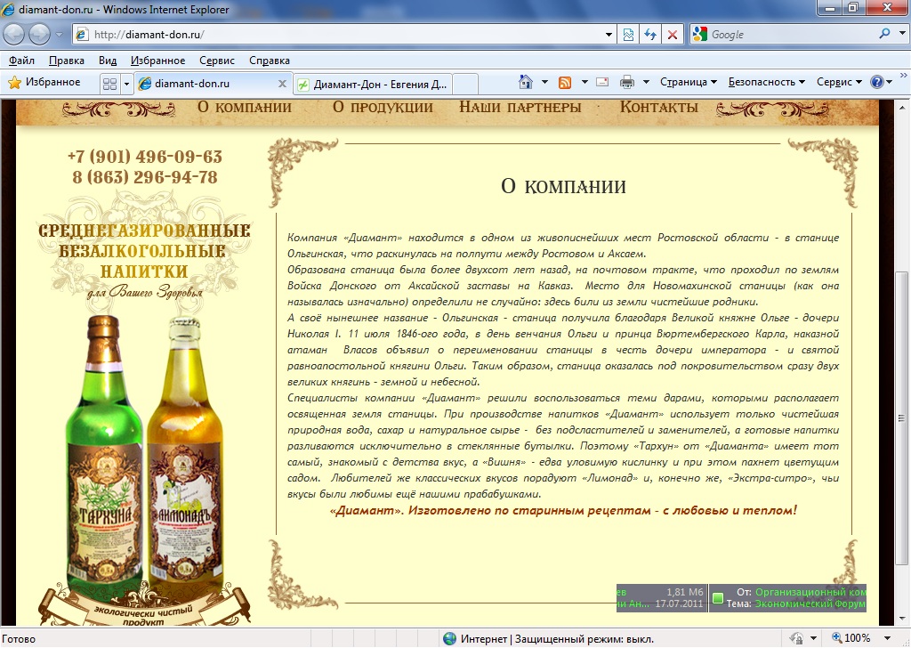911x648 pixels.
Task: Click the Готово status text
Action: coord(19,639)
